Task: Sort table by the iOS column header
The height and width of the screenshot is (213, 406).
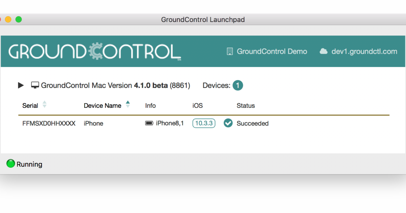Action: (x=197, y=105)
